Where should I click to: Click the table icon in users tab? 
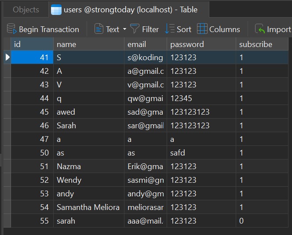point(56,10)
